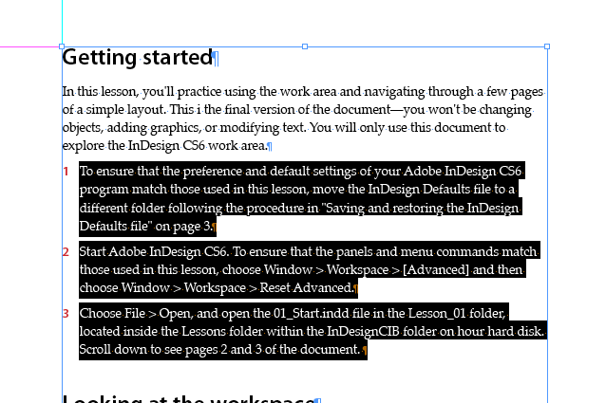
Task: Click the red list number 2
Action: coord(66,252)
